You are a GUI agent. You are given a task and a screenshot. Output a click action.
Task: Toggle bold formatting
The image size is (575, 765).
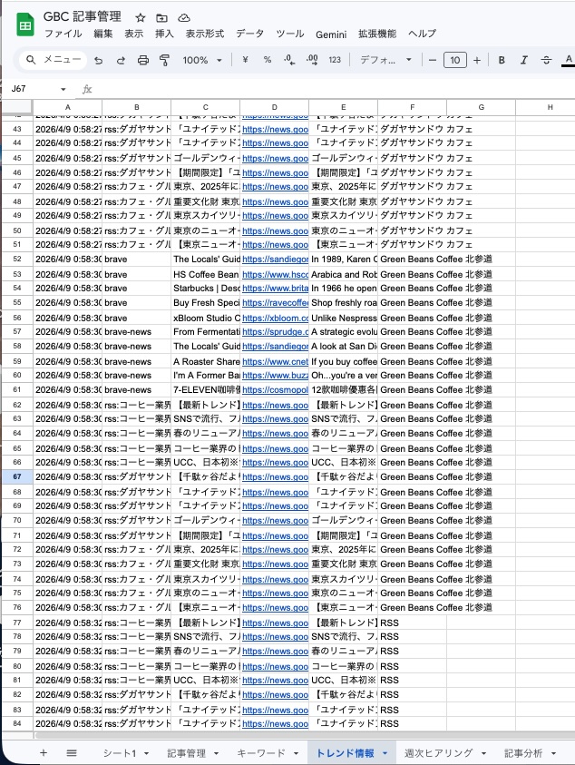[x=502, y=60]
